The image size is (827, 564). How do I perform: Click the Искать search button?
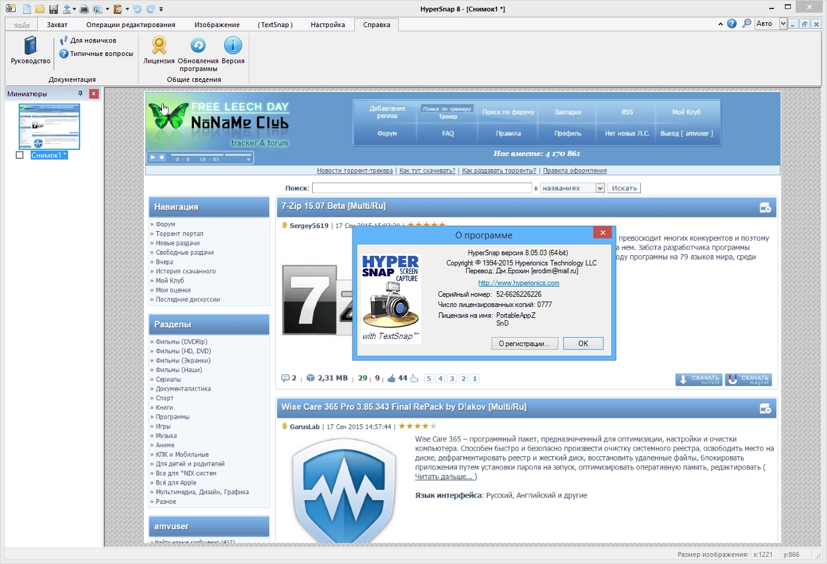[624, 188]
